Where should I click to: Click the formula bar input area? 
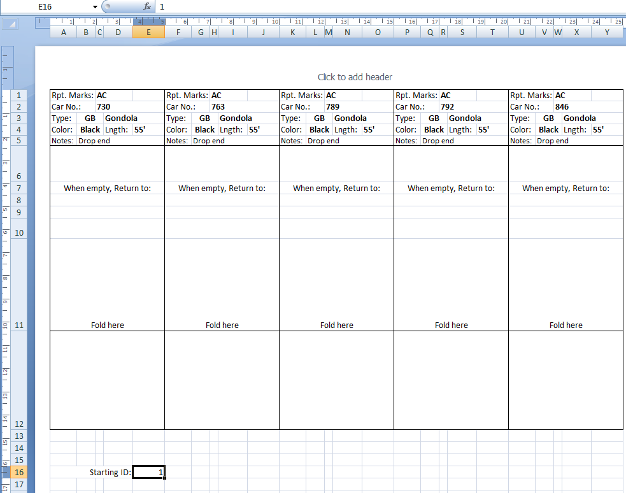382,6
